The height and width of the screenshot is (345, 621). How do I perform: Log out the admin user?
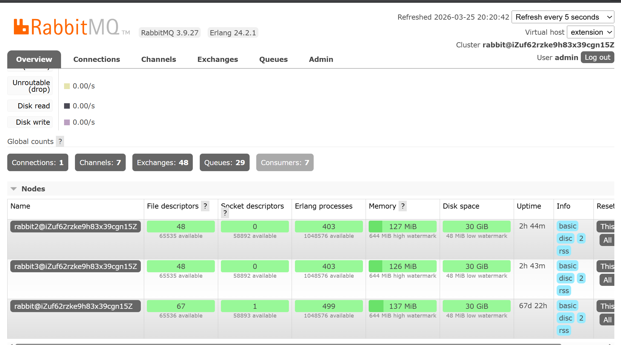(x=597, y=57)
